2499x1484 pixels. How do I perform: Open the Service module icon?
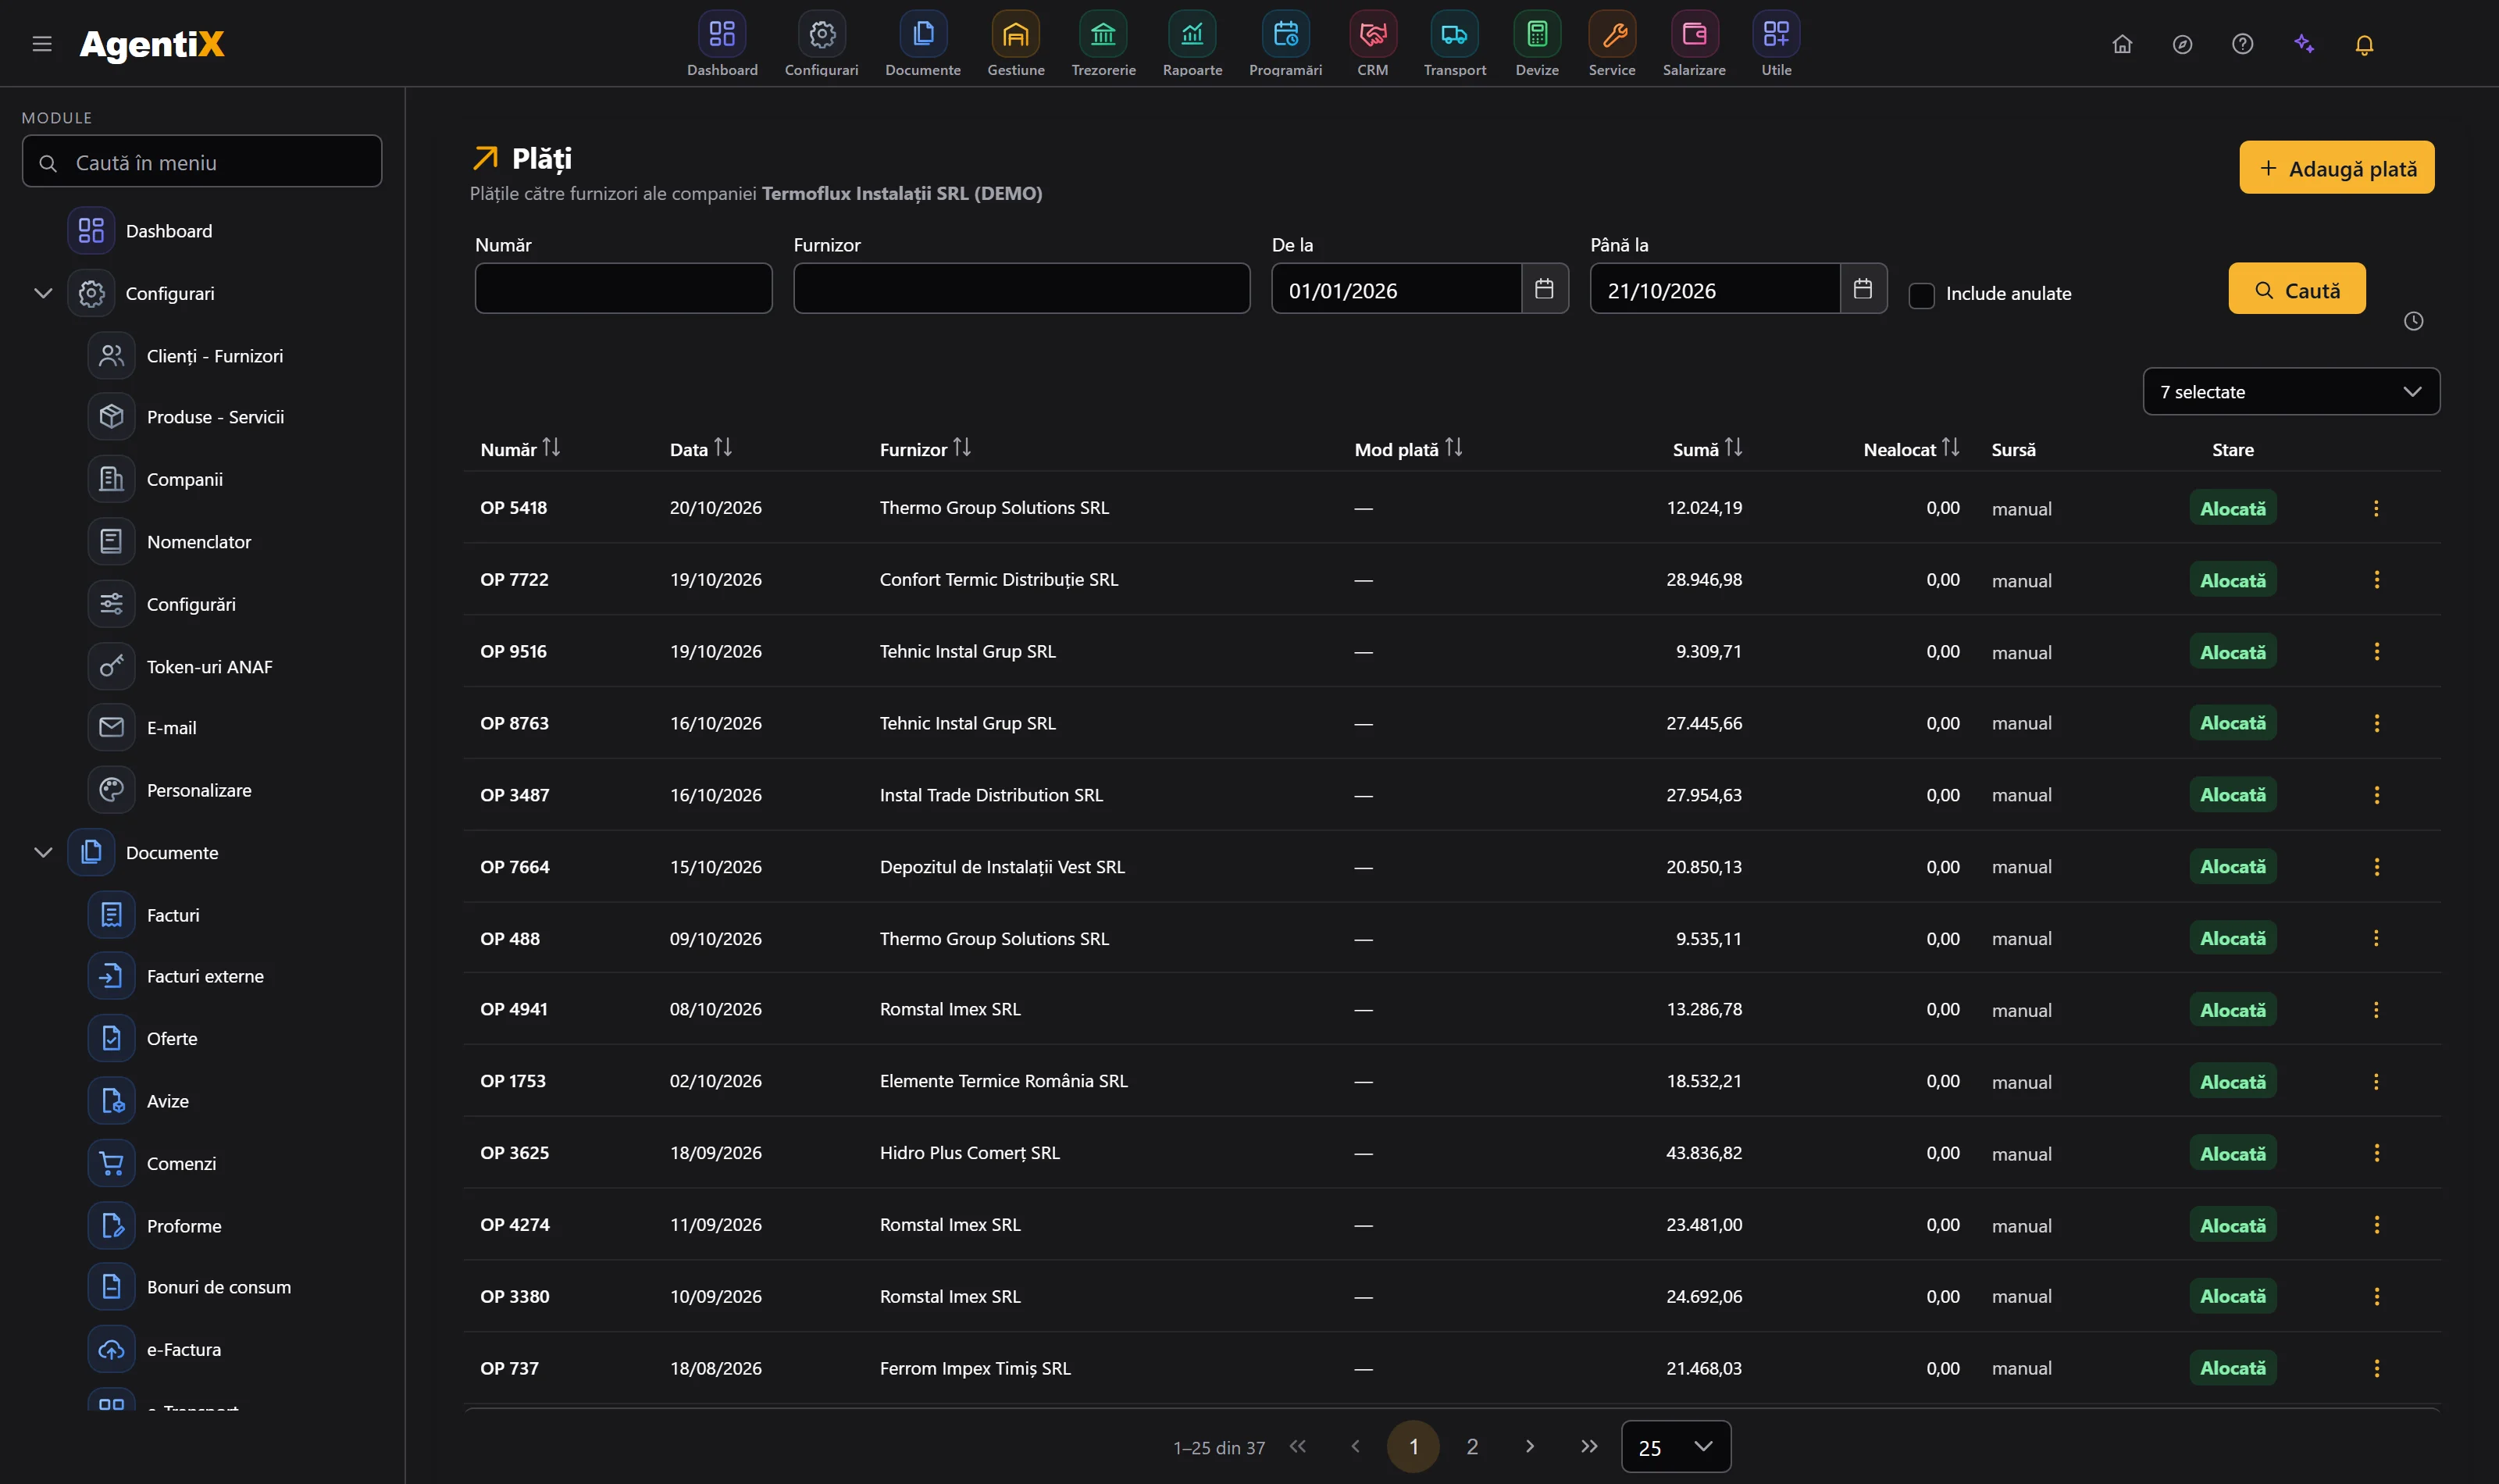(1611, 35)
